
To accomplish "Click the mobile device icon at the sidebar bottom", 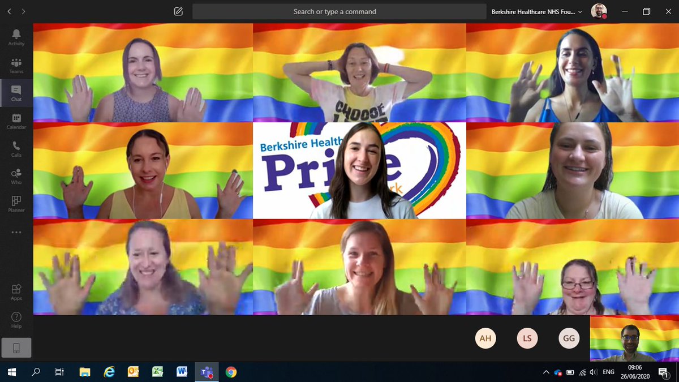I will pos(16,348).
